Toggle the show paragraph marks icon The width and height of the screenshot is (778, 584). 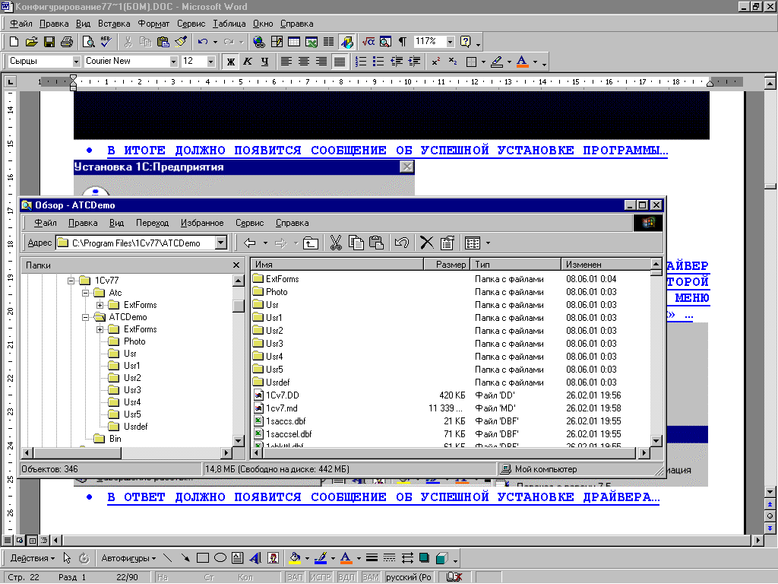[403, 42]
